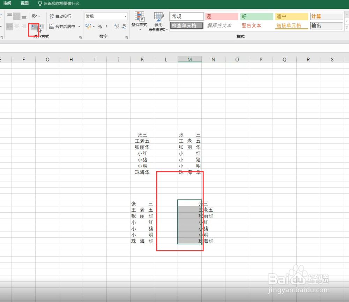Select the 差 cell style
Screen dimensions: 349x302
(222, 16)
